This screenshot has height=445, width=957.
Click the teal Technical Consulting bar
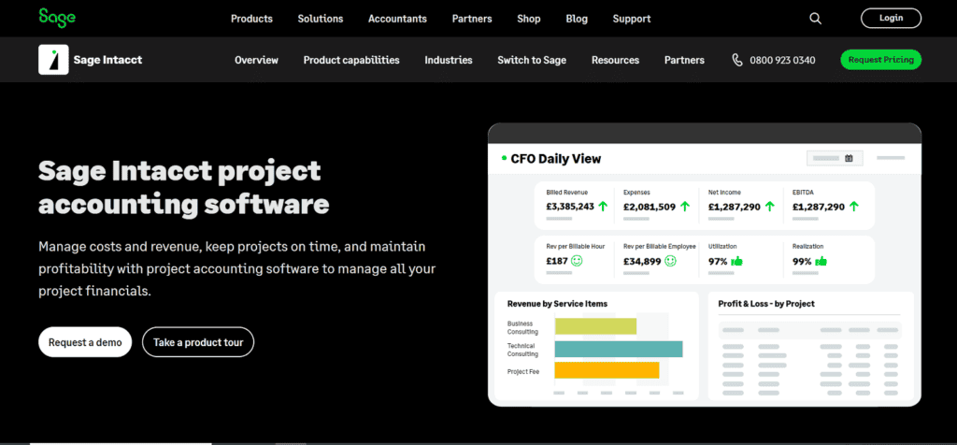point(619,349)
